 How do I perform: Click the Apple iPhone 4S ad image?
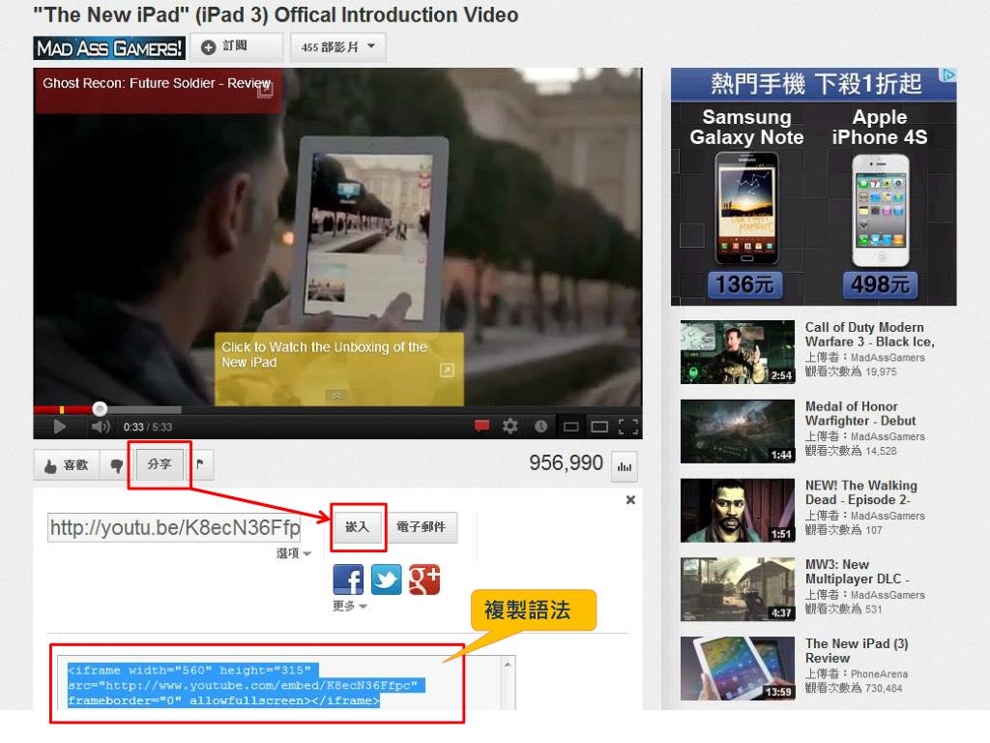point(880,210)
